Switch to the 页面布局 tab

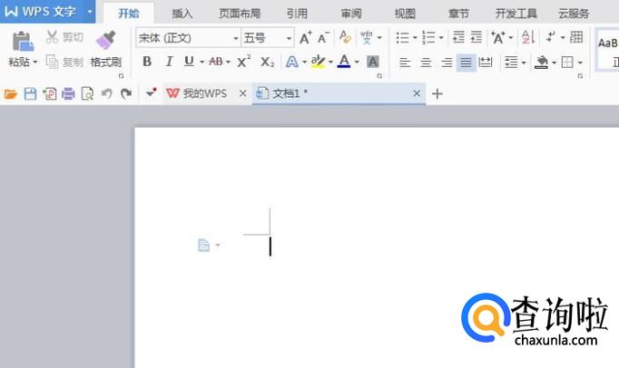coord(240,14)
